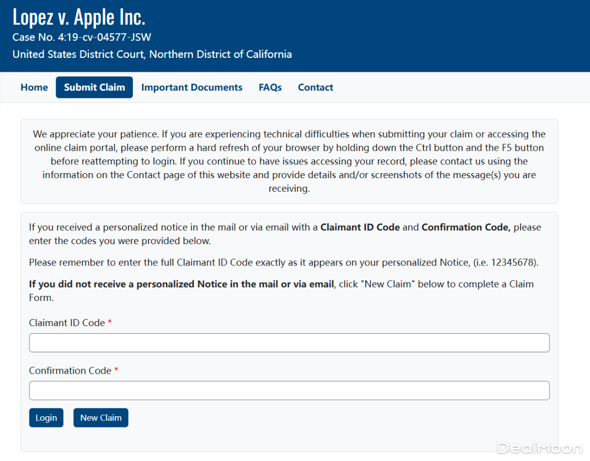Click the case number line in the header

(x=82, y=38)
